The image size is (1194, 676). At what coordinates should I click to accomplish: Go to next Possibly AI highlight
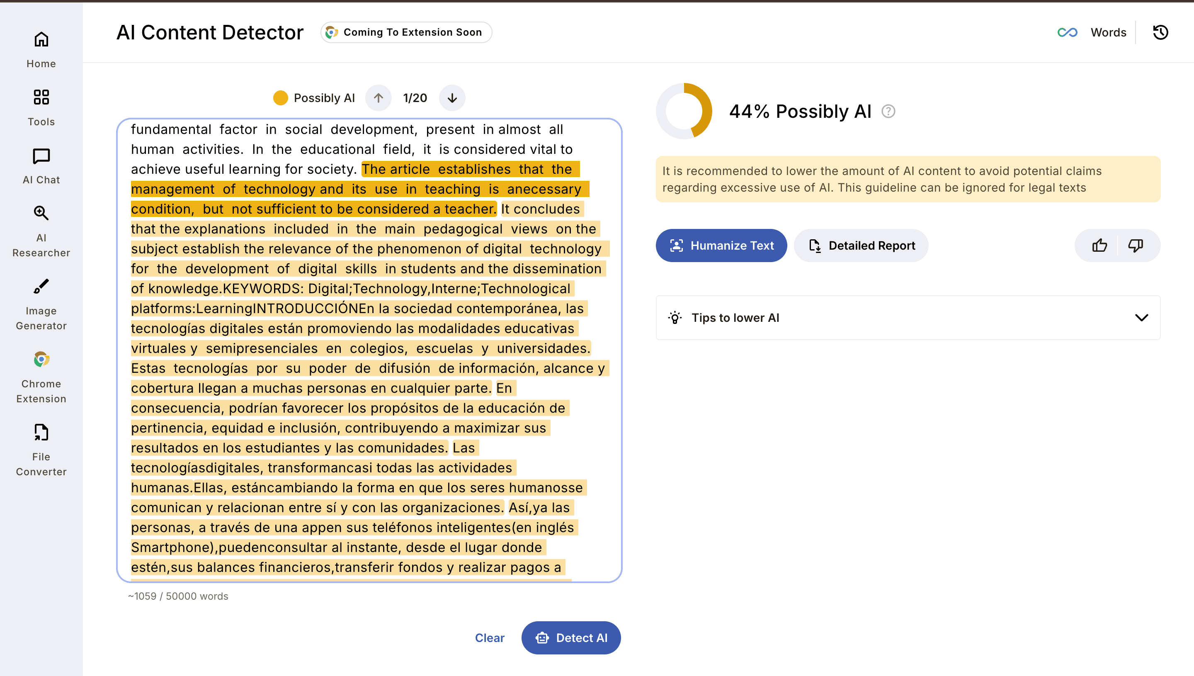point(452,98)
